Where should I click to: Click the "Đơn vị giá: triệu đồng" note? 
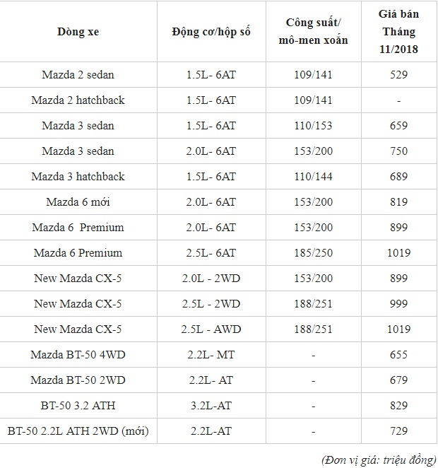point(380,460)
